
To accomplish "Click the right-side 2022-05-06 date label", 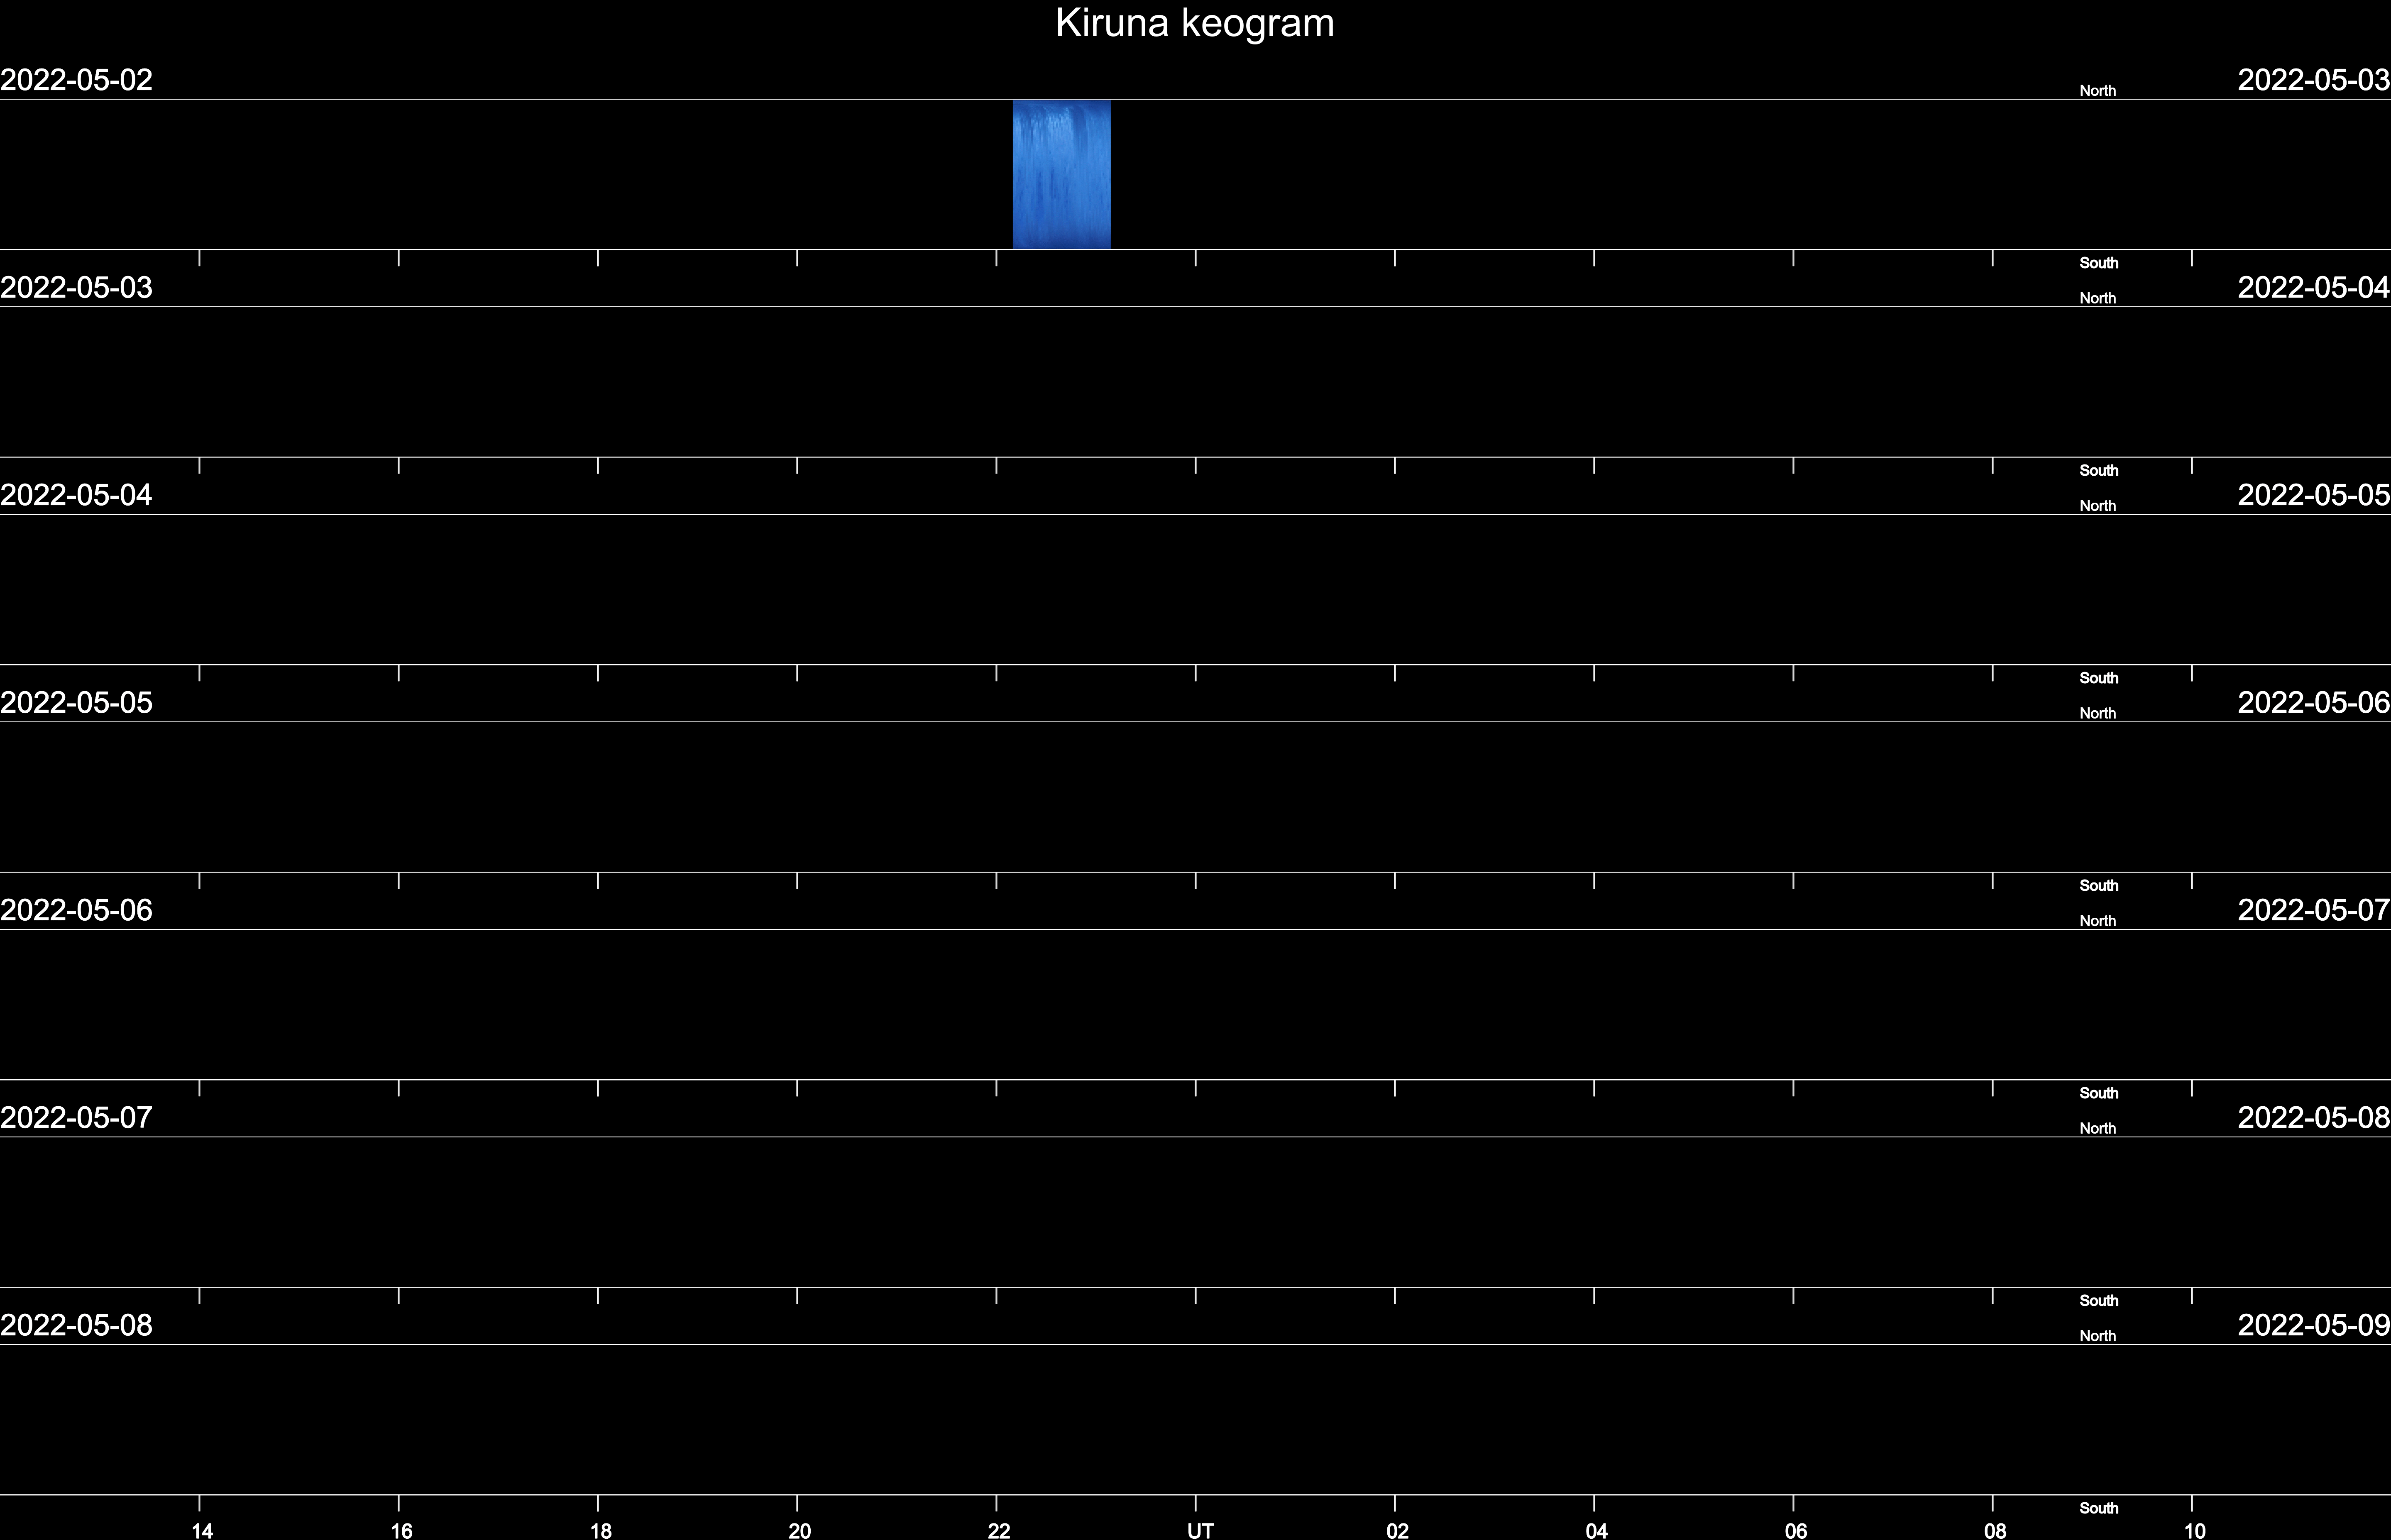I will pyautogui.click(x=2314, y=703).
